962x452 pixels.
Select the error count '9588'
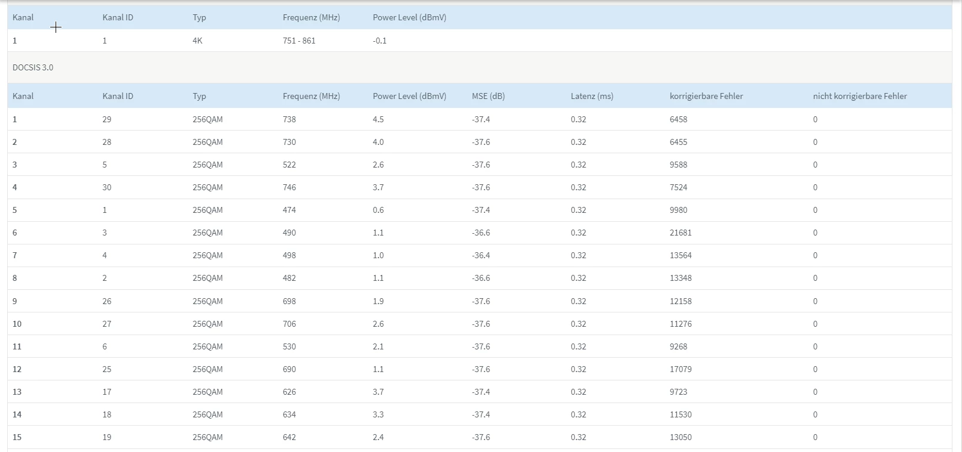[678, 165]
